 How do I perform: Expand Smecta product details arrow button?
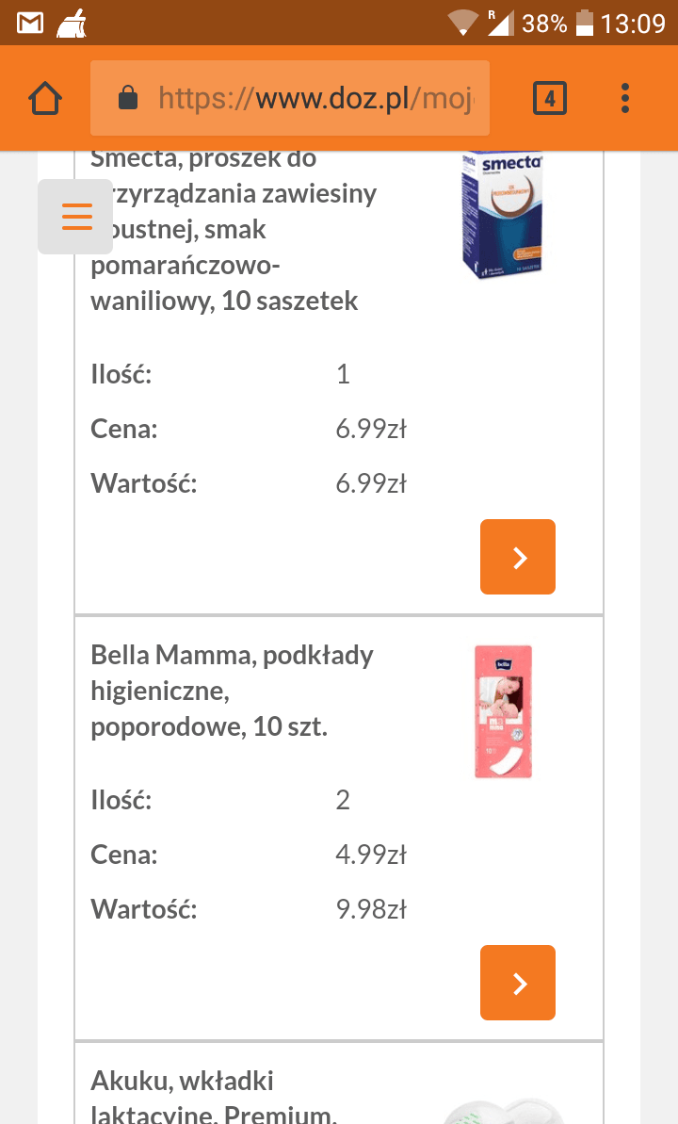click(x=518, y=557)
